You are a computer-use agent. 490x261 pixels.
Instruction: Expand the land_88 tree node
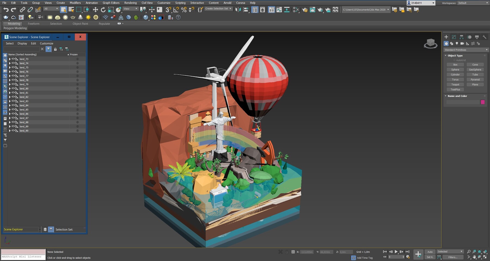point(10,122)
